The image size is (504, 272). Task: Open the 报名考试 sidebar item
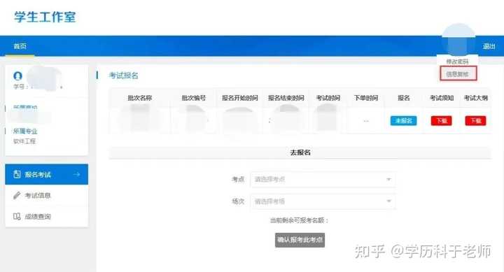[x=47, y=174]
